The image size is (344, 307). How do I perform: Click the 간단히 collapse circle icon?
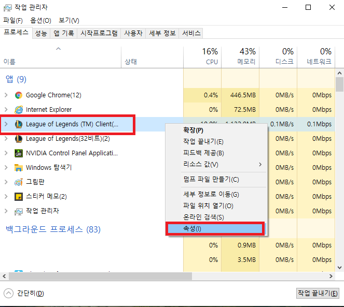pyautogui.click(x=8, y=293)
